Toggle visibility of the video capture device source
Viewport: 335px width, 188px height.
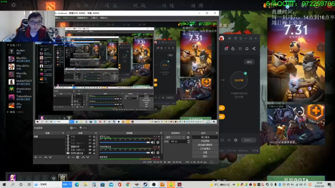coord(90,153)
